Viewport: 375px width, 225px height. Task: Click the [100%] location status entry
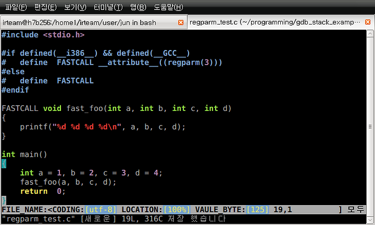pyautogui.click(x=177, y=210)
